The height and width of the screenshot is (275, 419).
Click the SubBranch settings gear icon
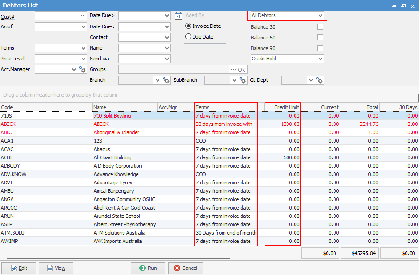(x=242, y=80)
